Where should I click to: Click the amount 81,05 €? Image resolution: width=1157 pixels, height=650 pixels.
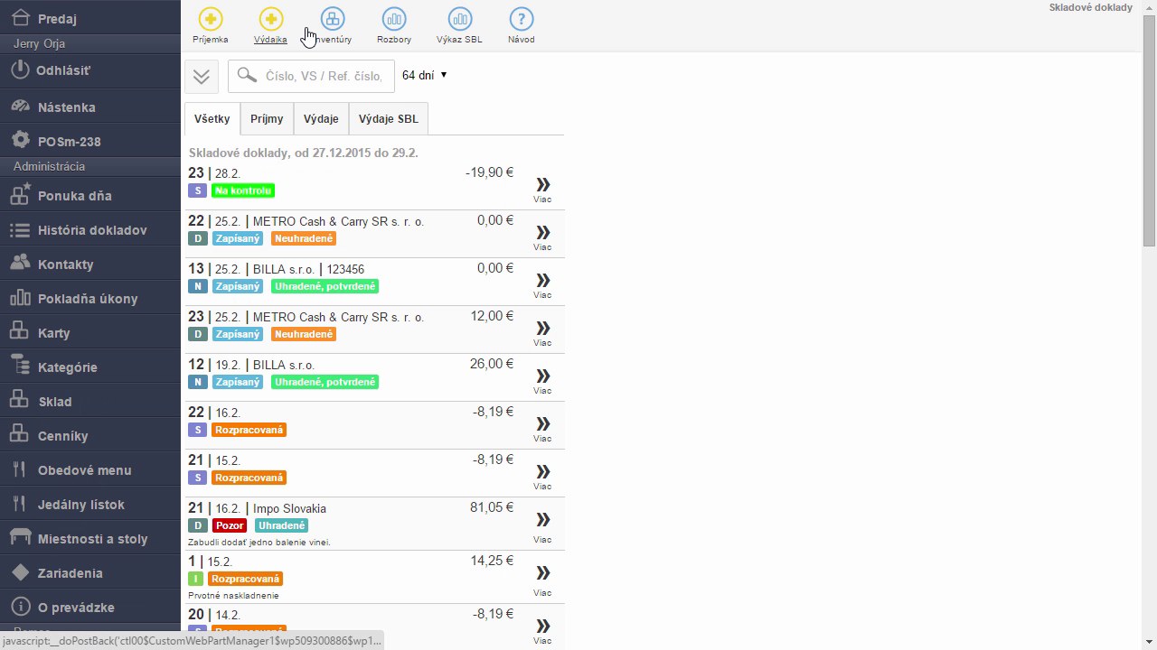(x=492, y=507)
